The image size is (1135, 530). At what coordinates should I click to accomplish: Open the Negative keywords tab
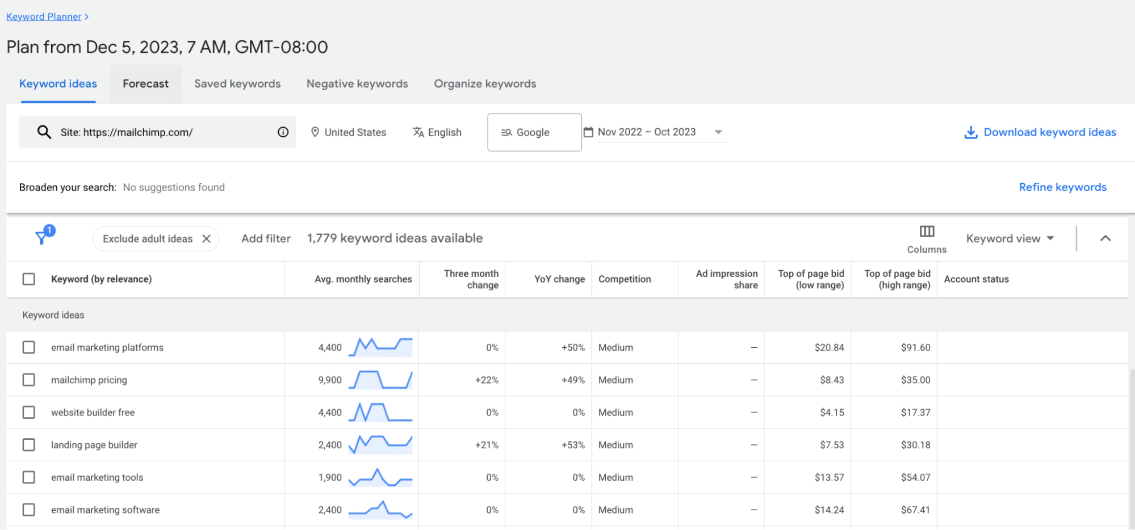(357, 84)
